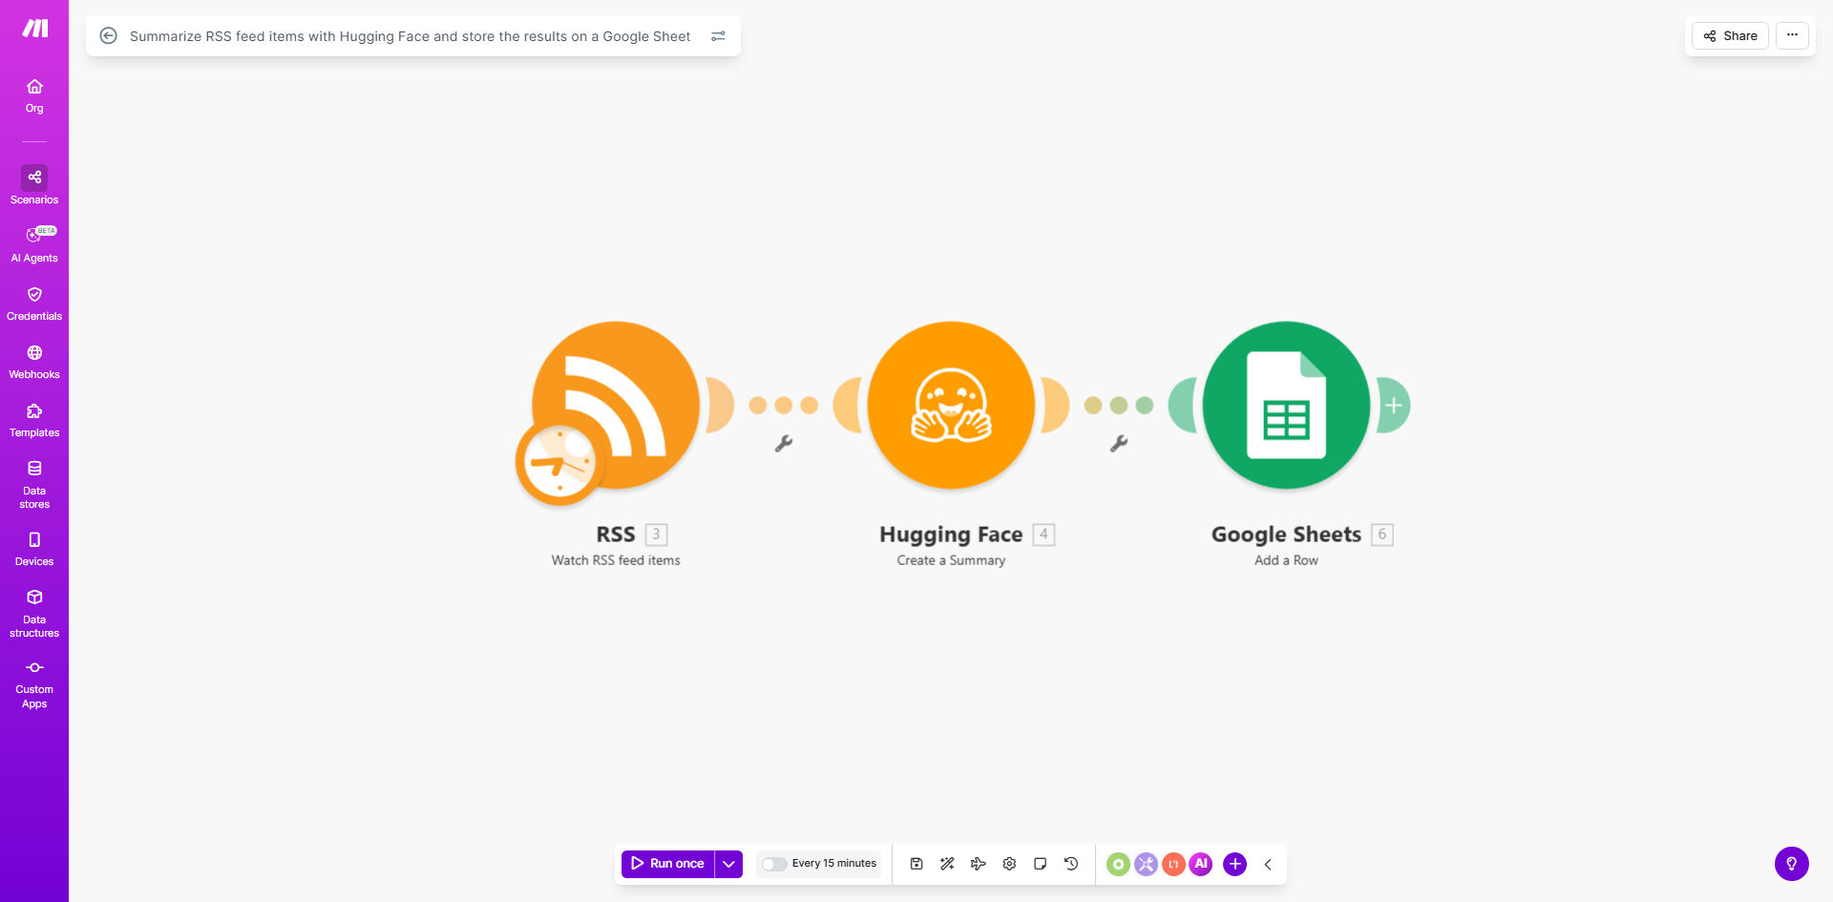Screen dimensions: 1833x902
Task: Open the notes icon in toolbar
Action: click(1041, 864)
